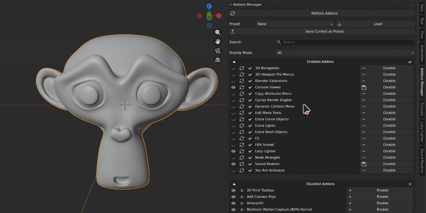Enable the BioVision Motion Capture addon
426x213 pixels.
coord(380,209)
